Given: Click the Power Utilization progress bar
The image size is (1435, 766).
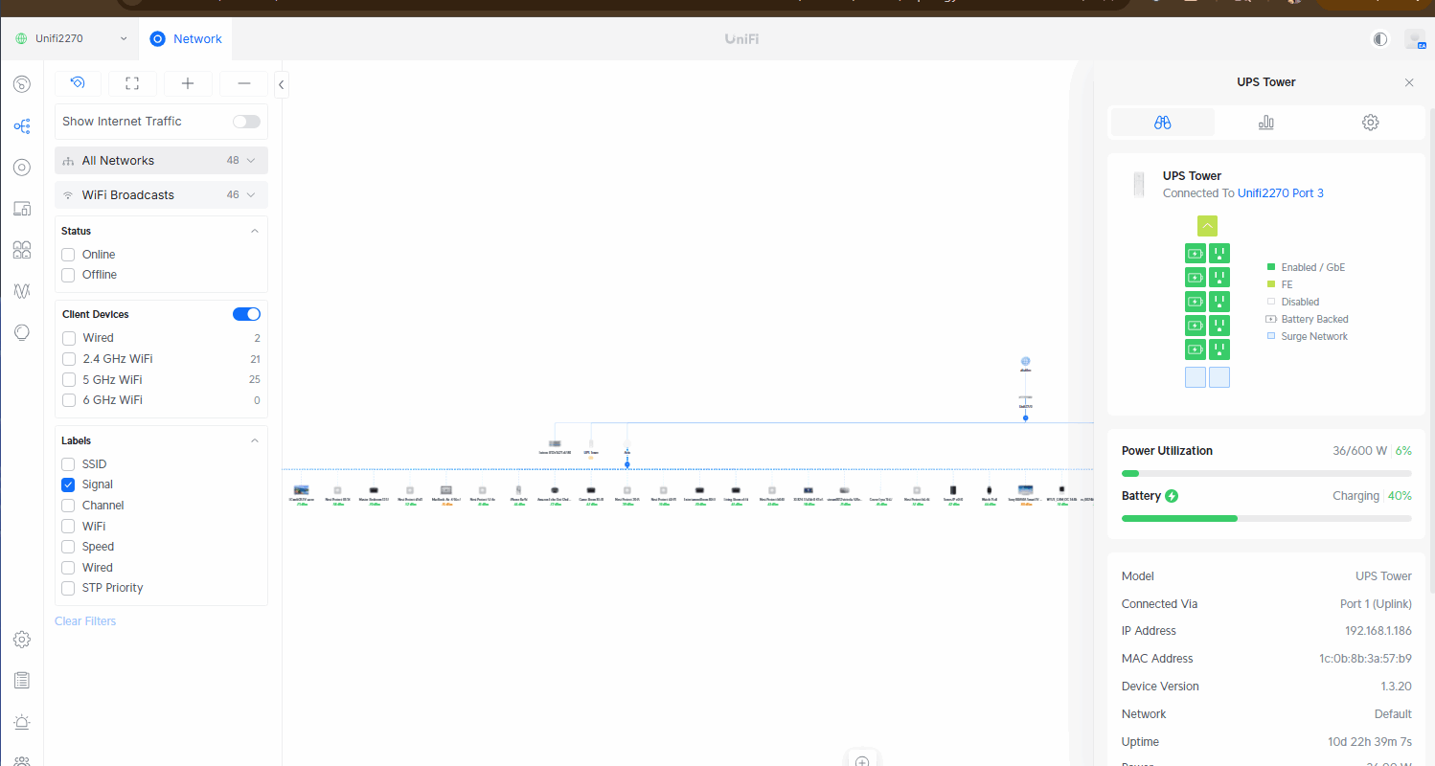Looking at the screenshot, I should click(x=1265, y=473).
